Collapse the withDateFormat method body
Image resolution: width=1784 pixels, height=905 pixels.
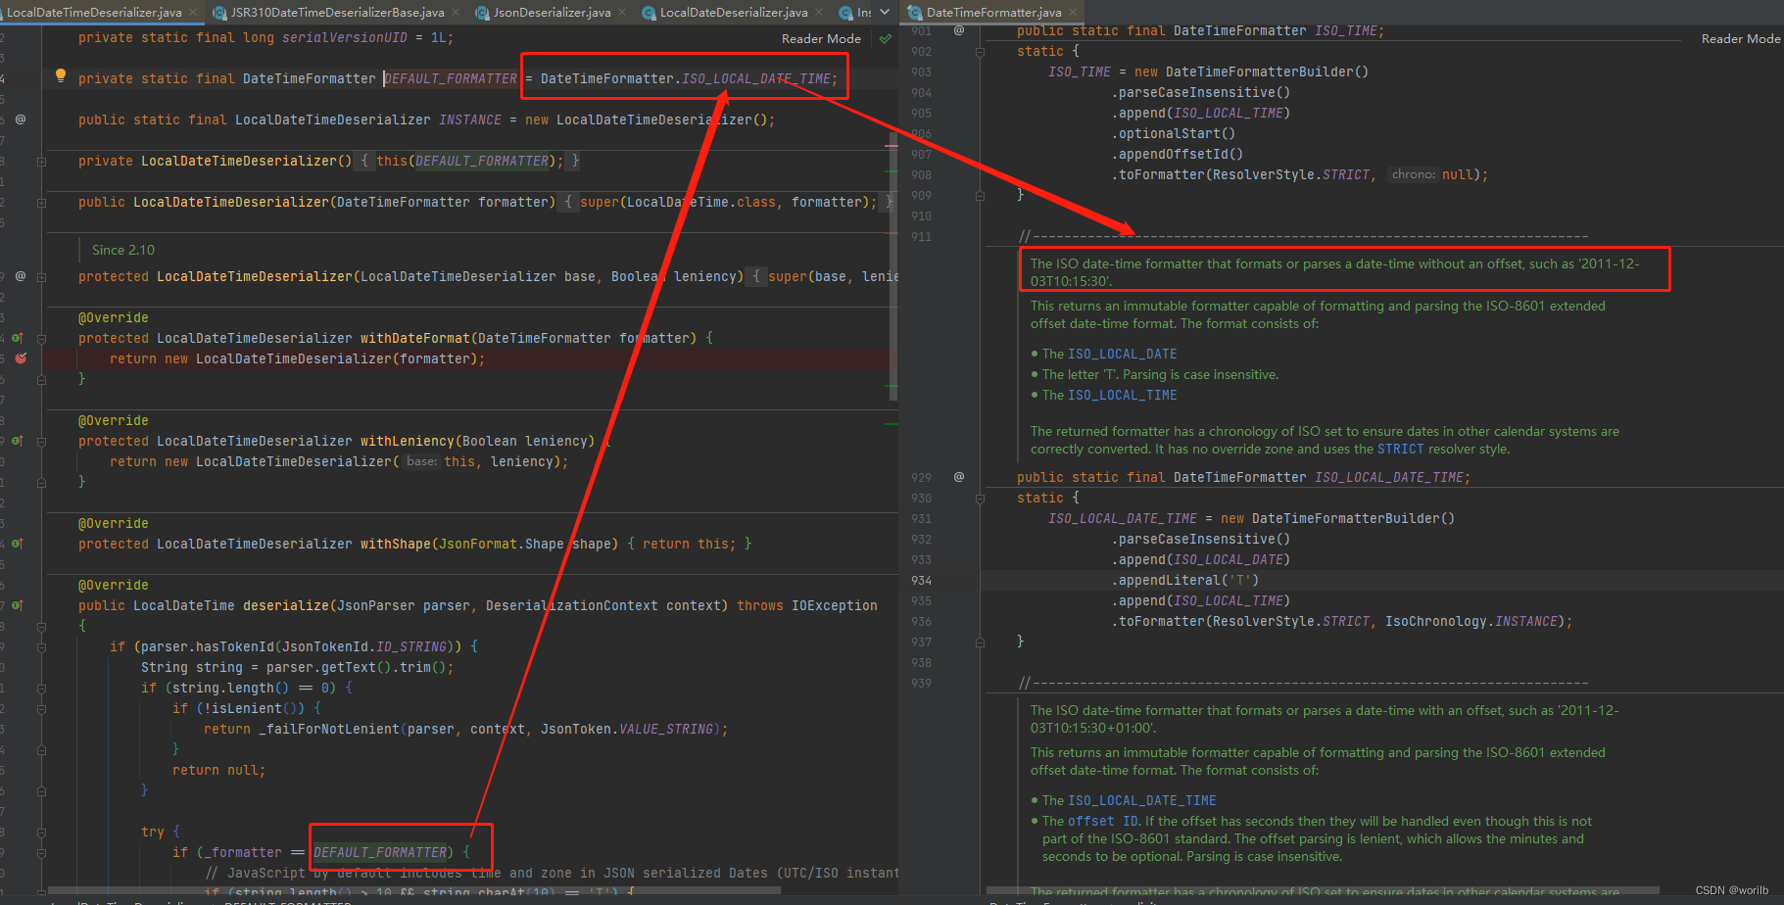41,338
